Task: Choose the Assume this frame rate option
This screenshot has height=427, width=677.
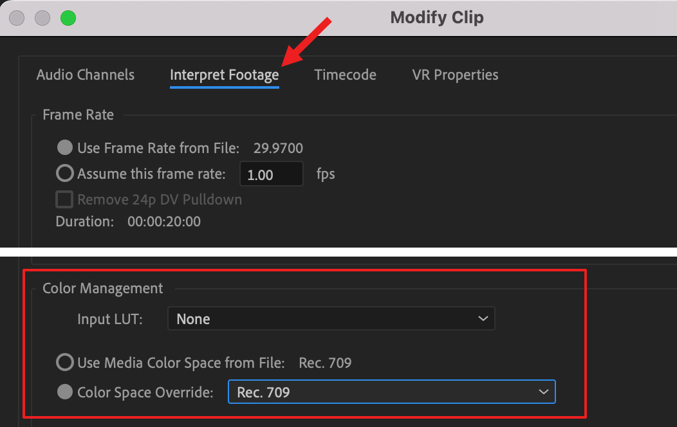Action: pos(65,174)
